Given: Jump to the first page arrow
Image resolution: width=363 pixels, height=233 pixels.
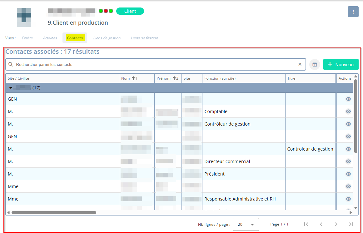Looking at the screenshot, I should [306, 224].
